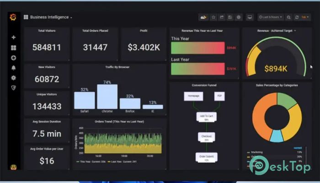Star the dashboard as favorite

(x=213, y=17)
